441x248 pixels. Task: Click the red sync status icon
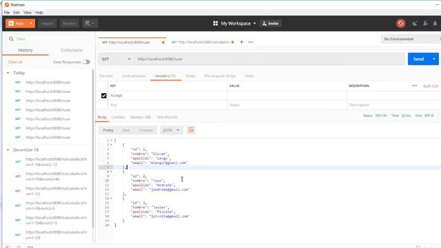401,23
